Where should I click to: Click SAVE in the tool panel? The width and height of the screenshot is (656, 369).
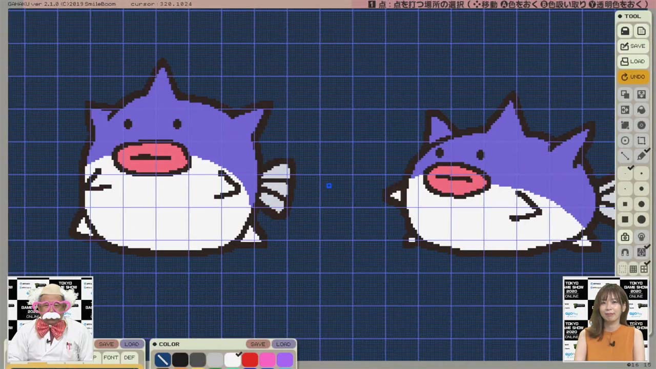click(633, 46)
